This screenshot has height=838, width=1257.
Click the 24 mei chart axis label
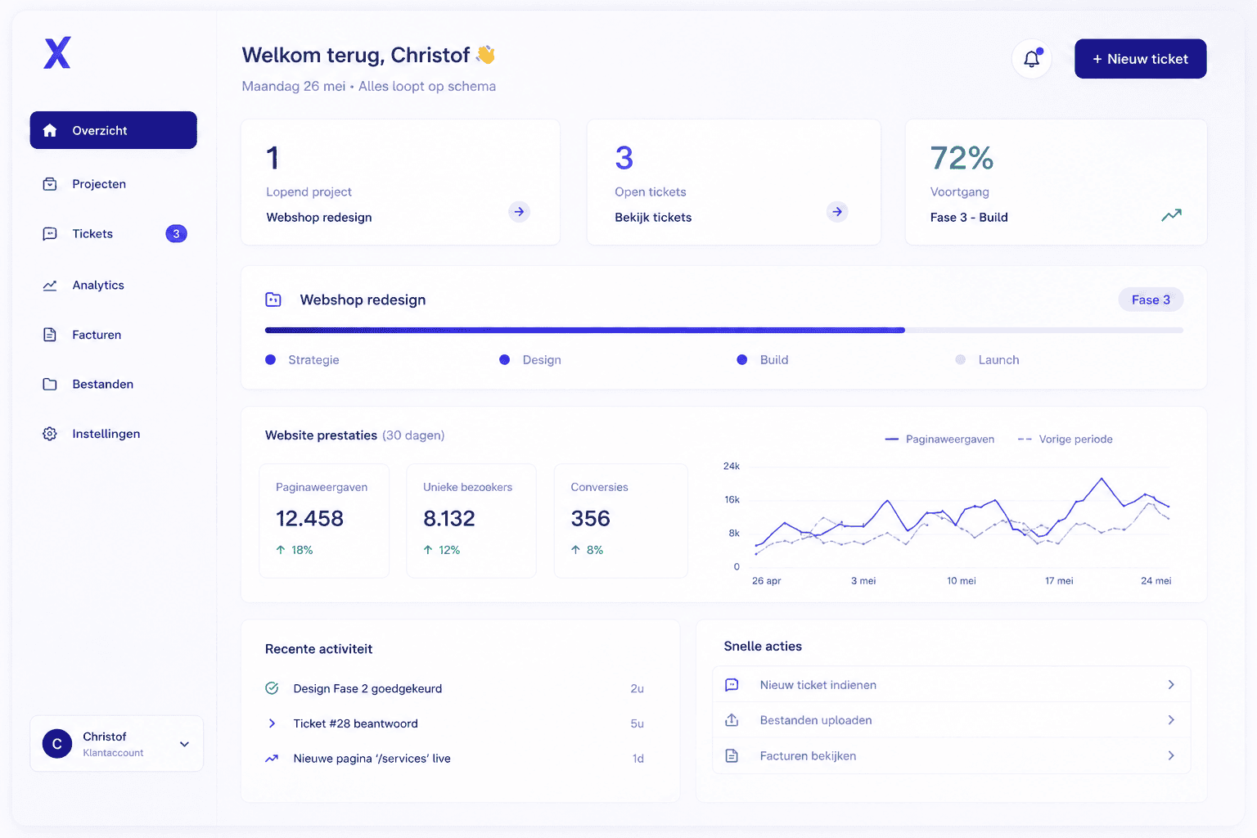pos(1156,581)
